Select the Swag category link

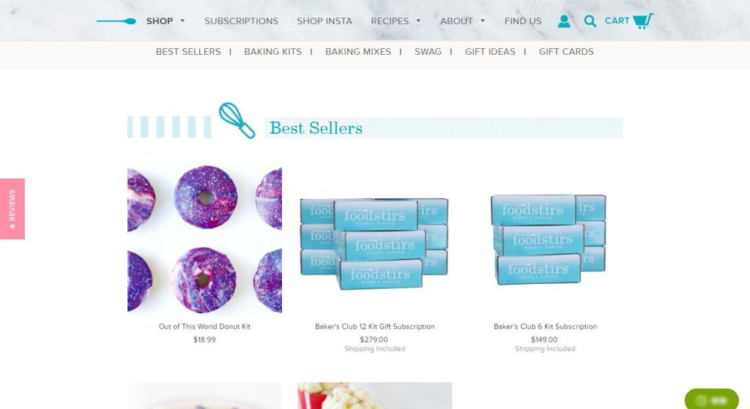[x=428, y=52]
